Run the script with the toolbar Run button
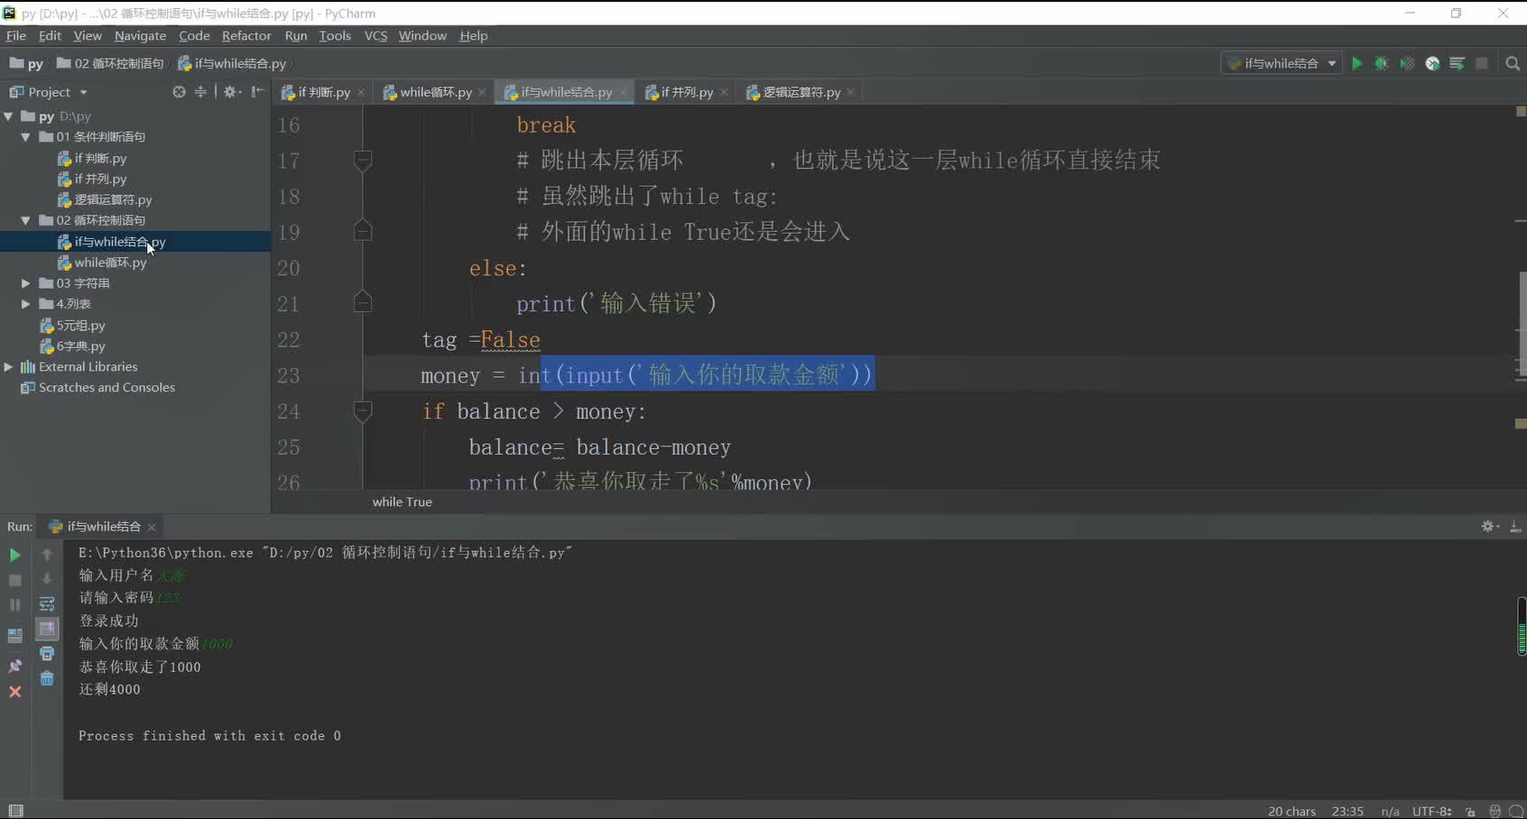The height and width of the screenshot is (819, 1527). (x=1356, y=63)
